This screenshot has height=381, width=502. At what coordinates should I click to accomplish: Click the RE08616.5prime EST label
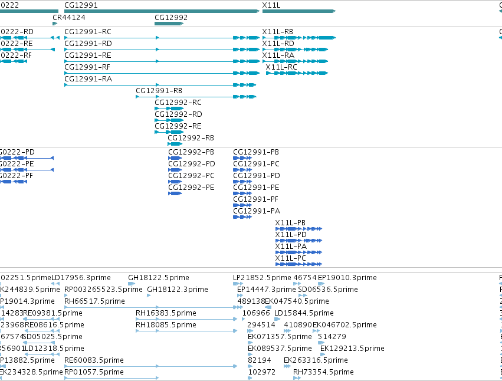[x=54, y=326]
